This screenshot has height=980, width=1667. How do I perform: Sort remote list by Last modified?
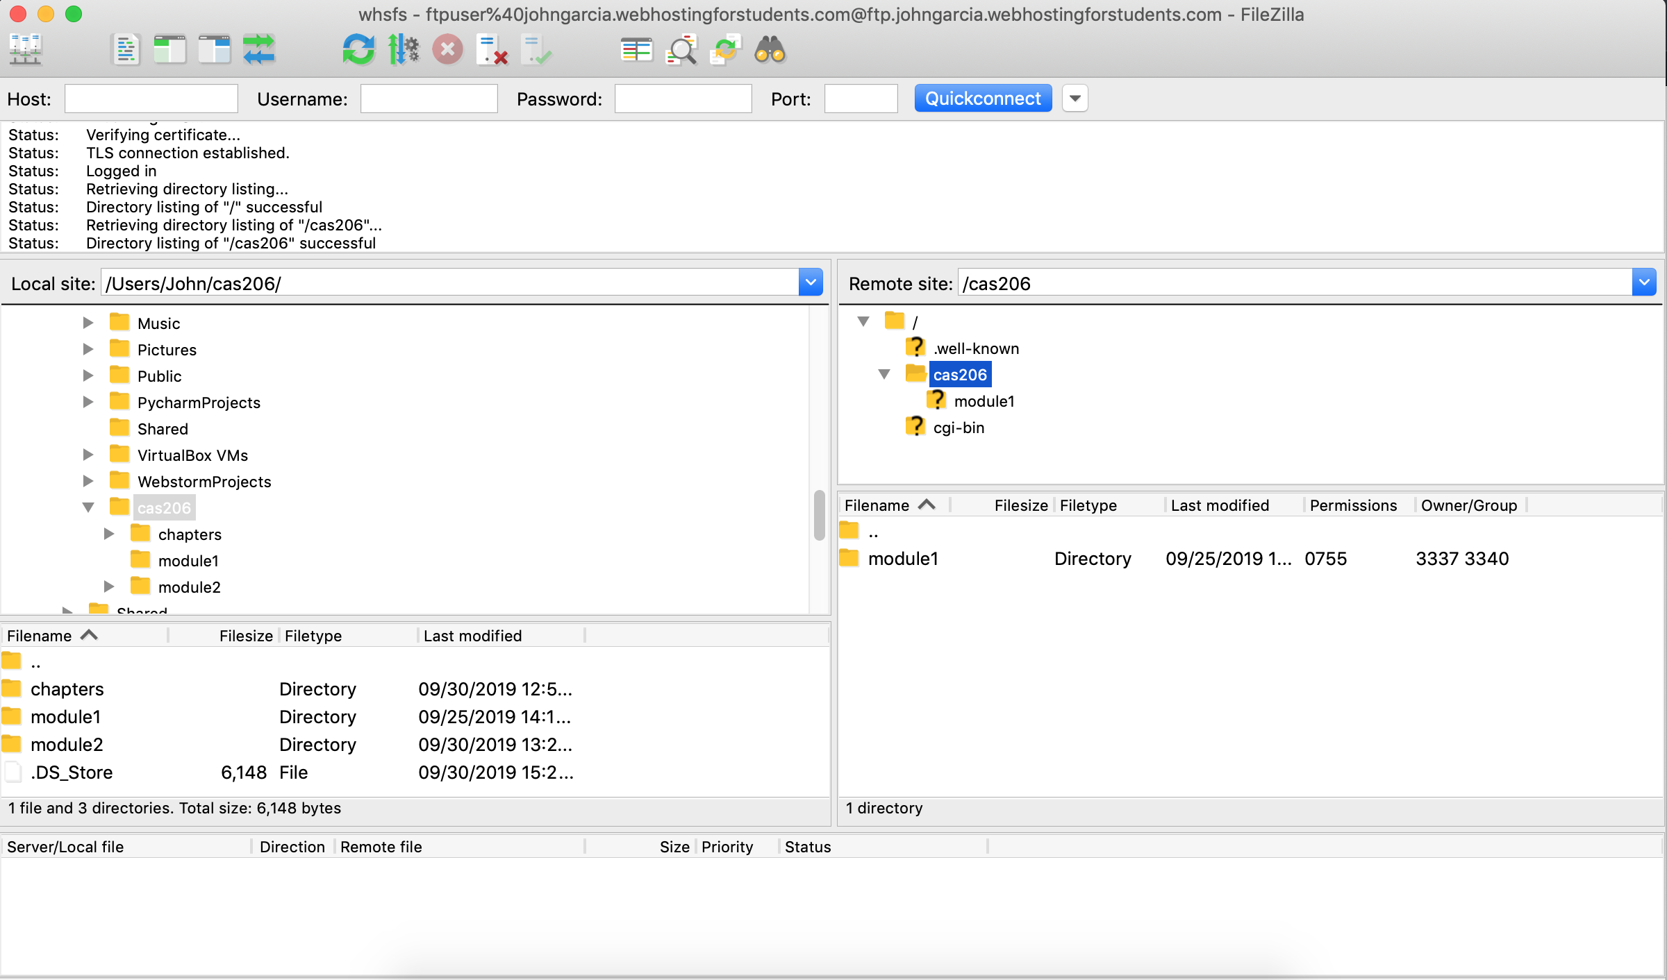pyautogui.click(x=1220, y=505)
